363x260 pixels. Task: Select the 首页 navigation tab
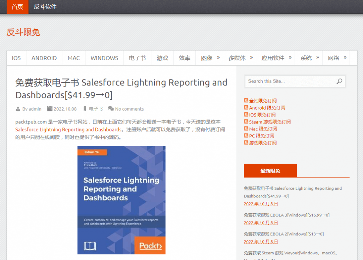17,7
